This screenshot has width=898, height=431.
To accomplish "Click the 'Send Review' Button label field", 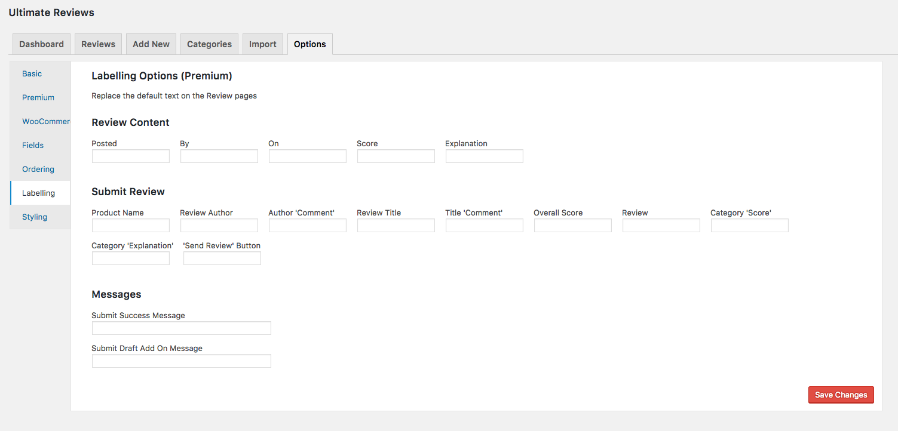I will 222,258.
